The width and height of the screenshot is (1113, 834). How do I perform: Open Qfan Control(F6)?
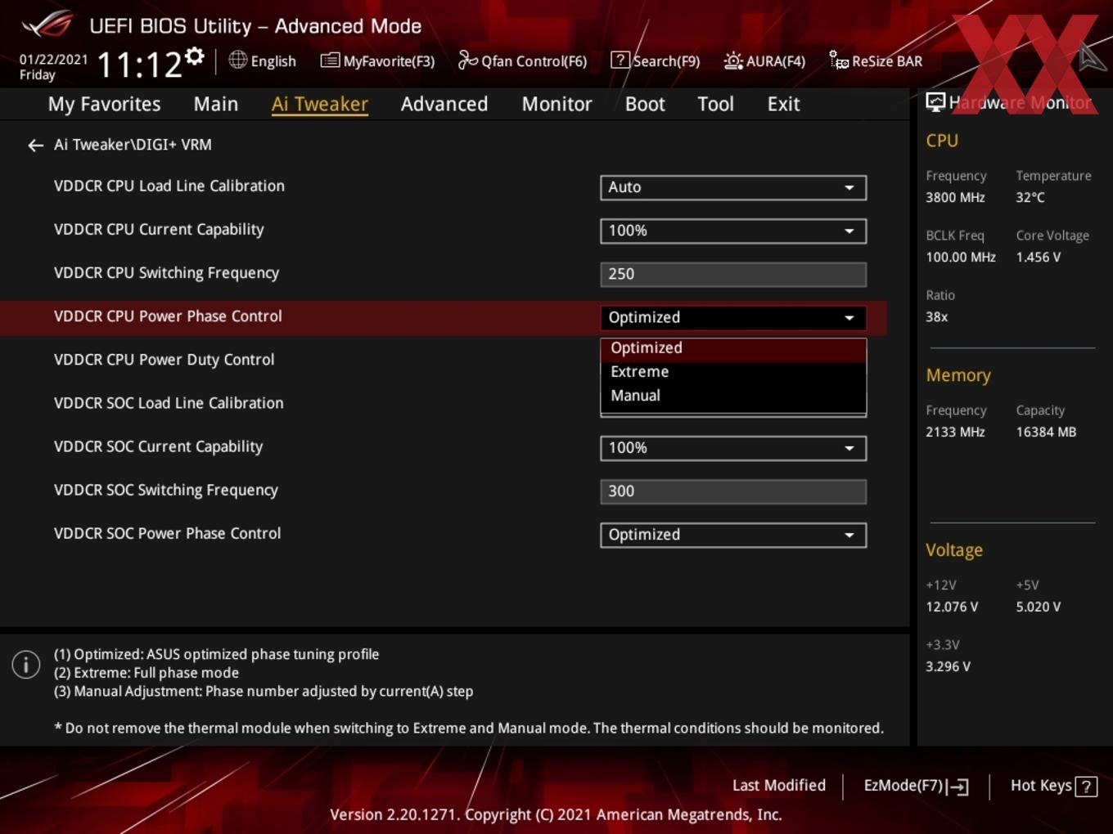(522, 61)
